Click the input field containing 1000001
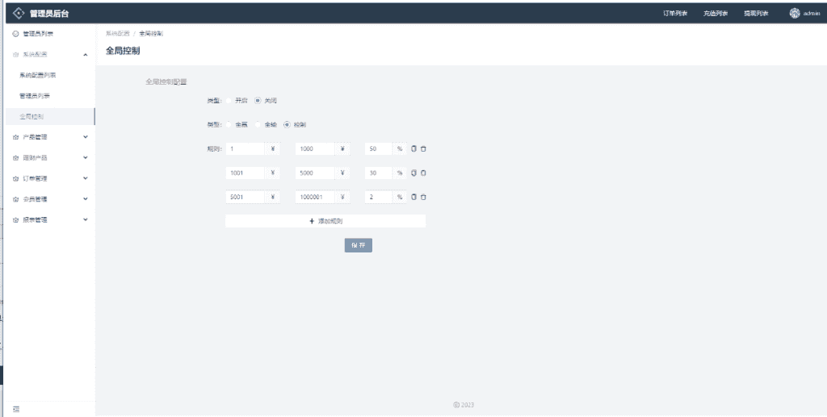Viewport: 827px width, 417px height. [x=315, y=197]
